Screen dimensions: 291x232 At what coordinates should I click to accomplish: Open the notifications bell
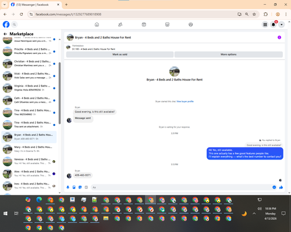coord(274,24)
